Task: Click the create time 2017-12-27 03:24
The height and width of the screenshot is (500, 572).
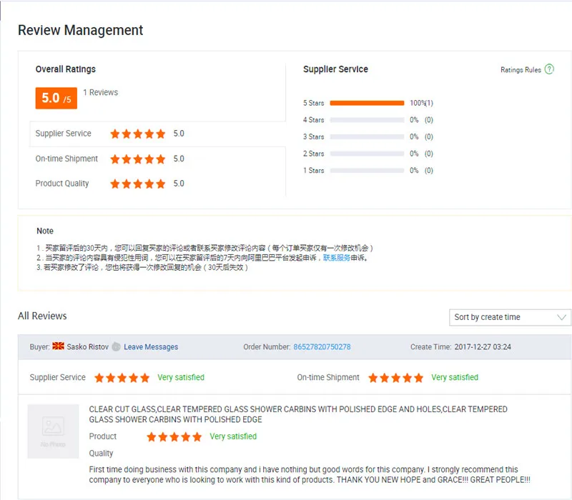Action: (x=483, y=346)
